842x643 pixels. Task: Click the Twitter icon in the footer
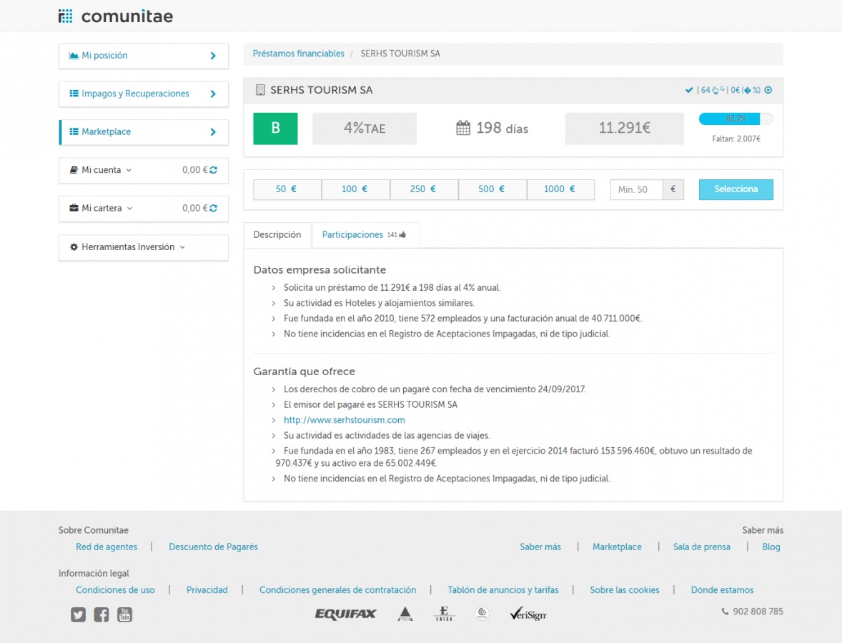[x=78, y=614]
